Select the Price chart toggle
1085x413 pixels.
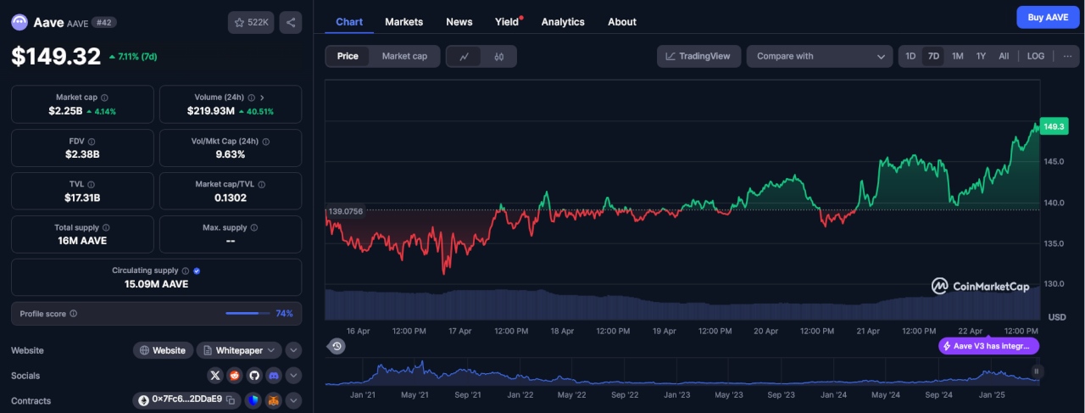(x=348, y=56)
